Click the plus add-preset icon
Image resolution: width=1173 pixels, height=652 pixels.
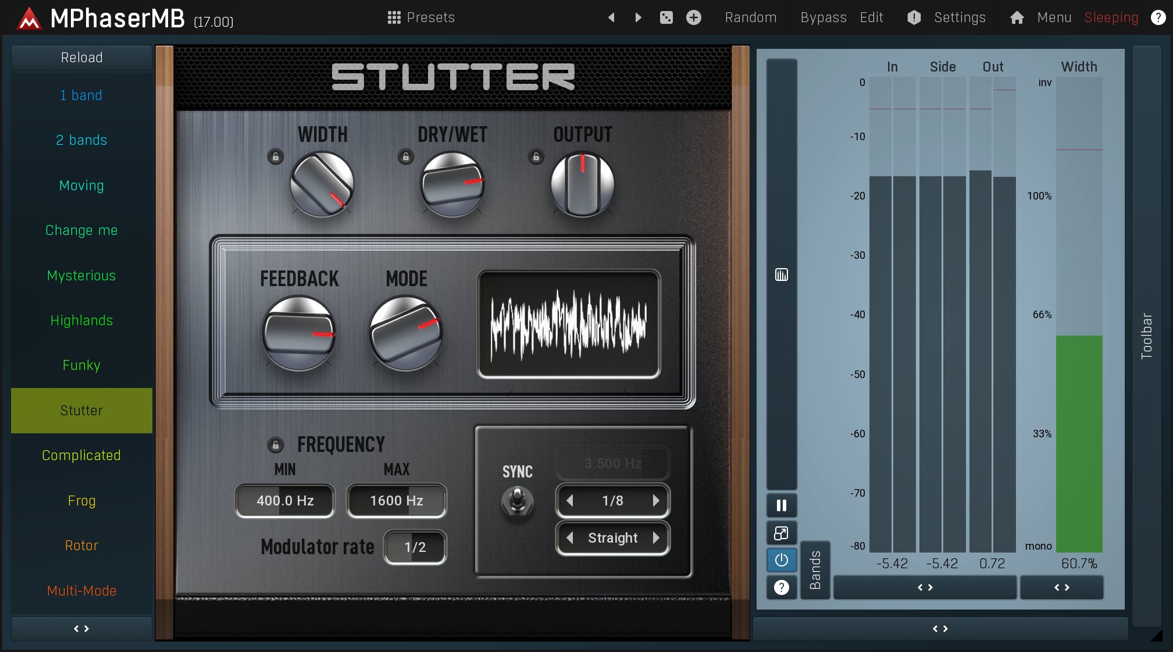pyautogui.click(x=693, y=17)
